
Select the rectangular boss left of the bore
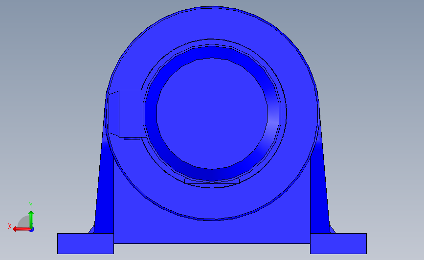(x=132, y=114)
